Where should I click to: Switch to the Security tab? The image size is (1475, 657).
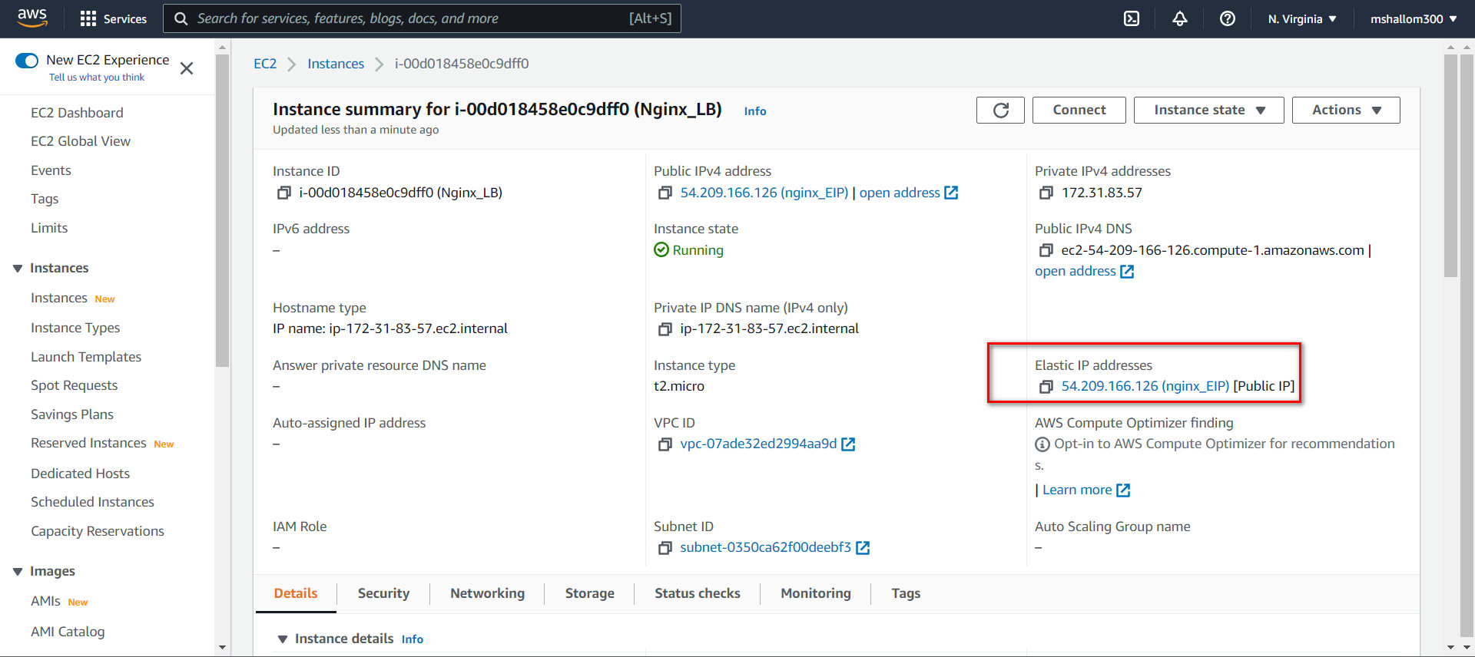pos(383,593)
